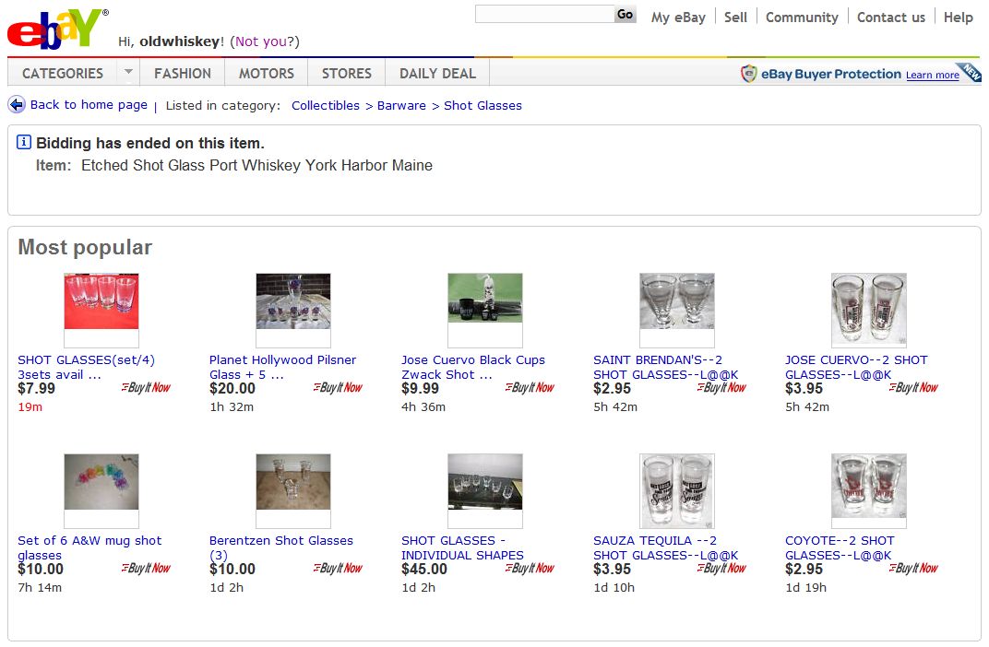Click the eBay logo
Viewport: 989px width, 647px height.
coord(55,29)
